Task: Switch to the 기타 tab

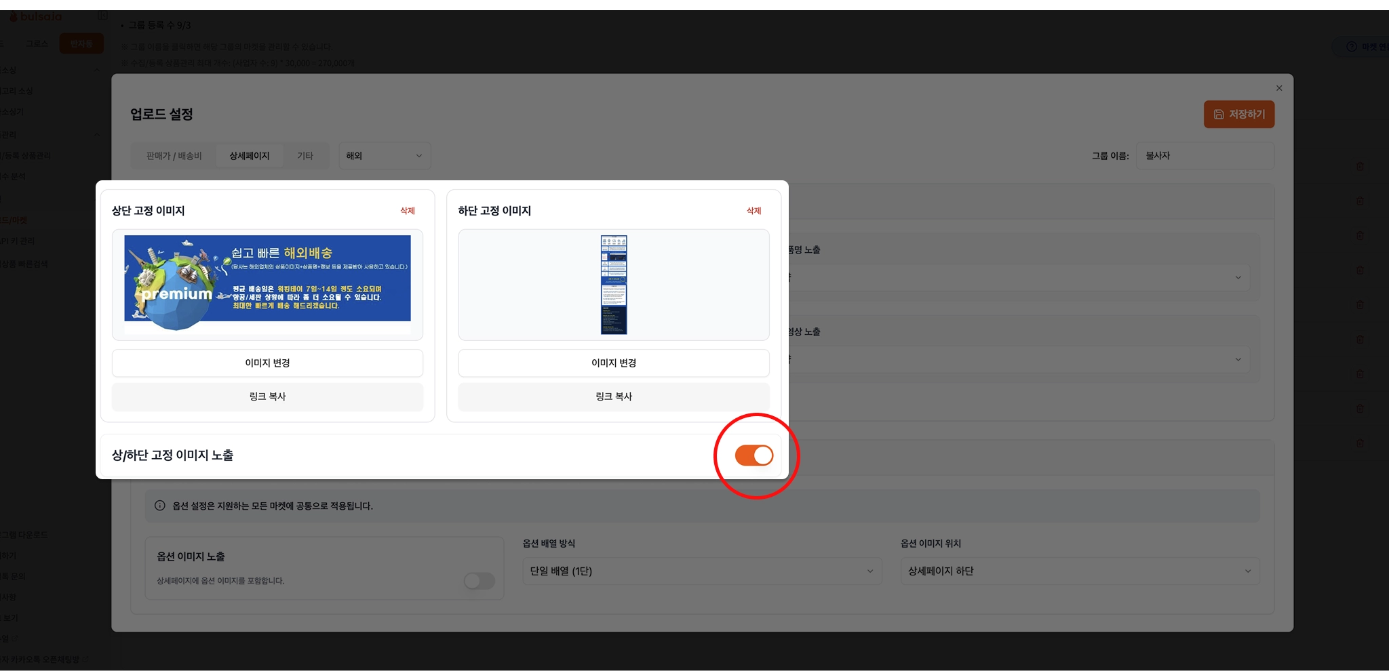Action: pos(305,156)
